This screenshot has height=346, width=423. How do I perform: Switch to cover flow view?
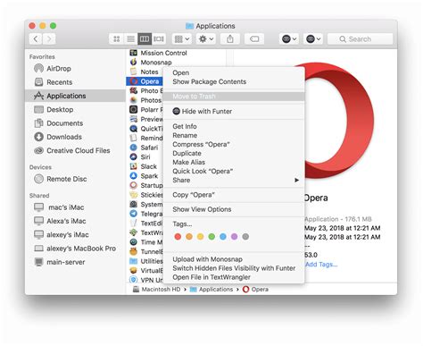159,39
